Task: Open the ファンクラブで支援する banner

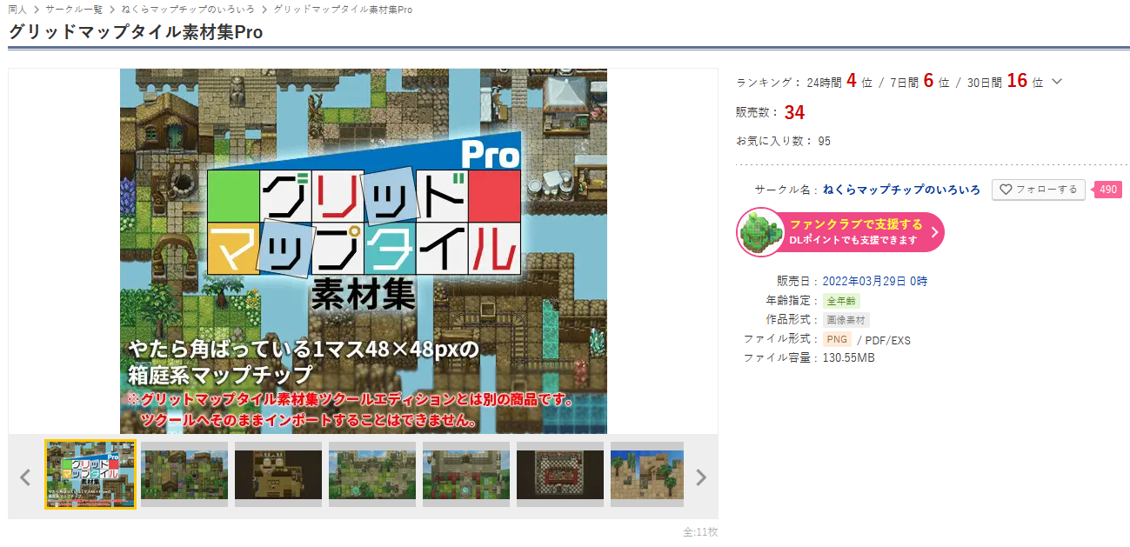Action: point(840,232)
